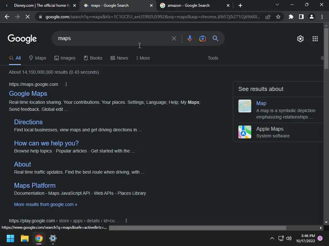The width and height of the screenshot is (329, 246).
Task: Open a new tab with the plus button
Action: click(240, 5)
